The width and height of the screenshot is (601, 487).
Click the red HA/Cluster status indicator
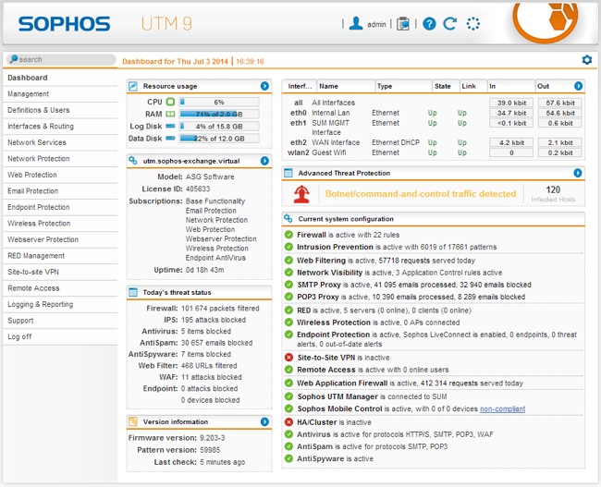coord(289,421)
